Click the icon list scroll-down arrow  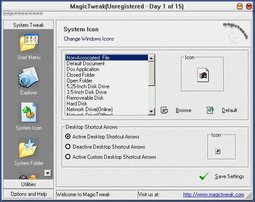[x=152, y=112]
